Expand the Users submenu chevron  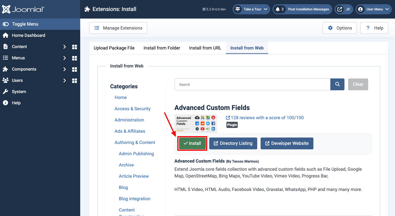coord(64,80)
